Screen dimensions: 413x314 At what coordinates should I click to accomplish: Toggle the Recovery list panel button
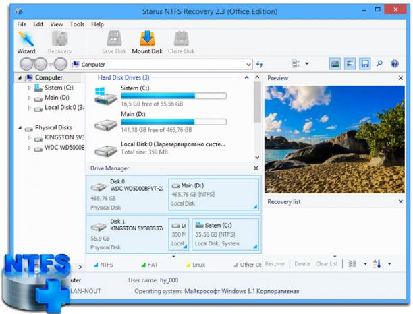click(x=365, y=63)
